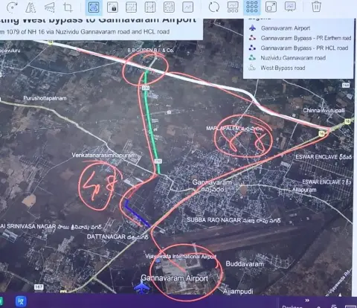
Task: Click the 'ESWAR ENCLAVE 2' map label
Action: click(x=324, y=182)
